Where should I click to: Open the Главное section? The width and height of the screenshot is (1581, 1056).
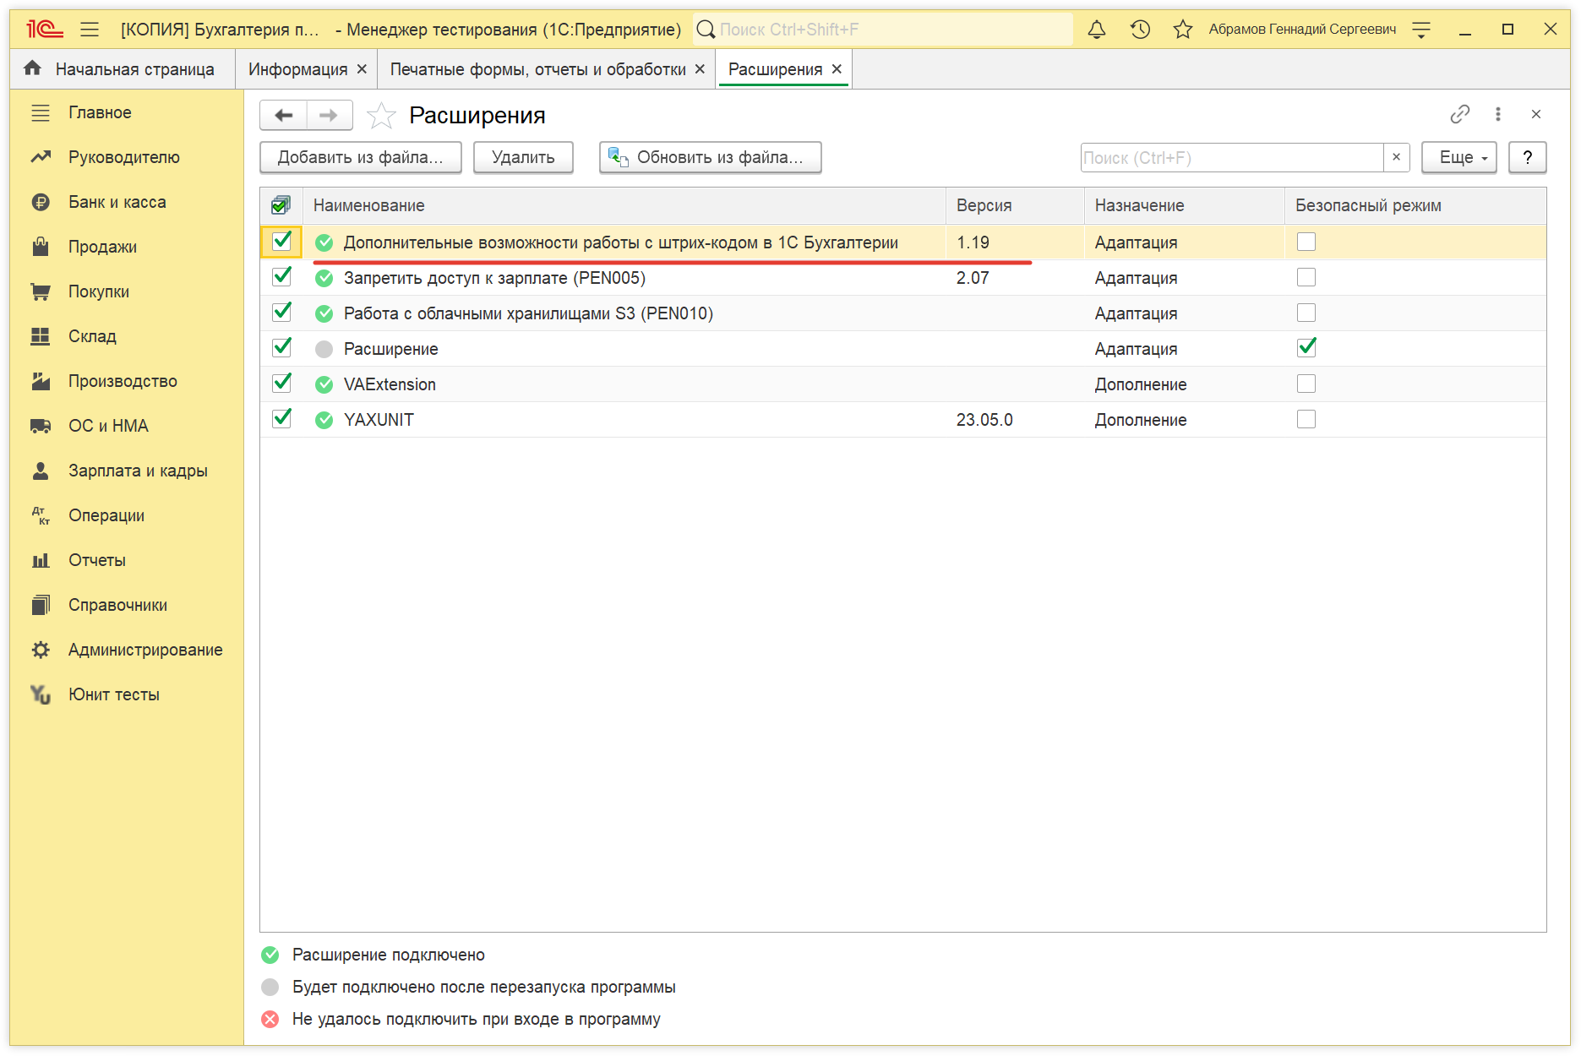coord(100,112)
